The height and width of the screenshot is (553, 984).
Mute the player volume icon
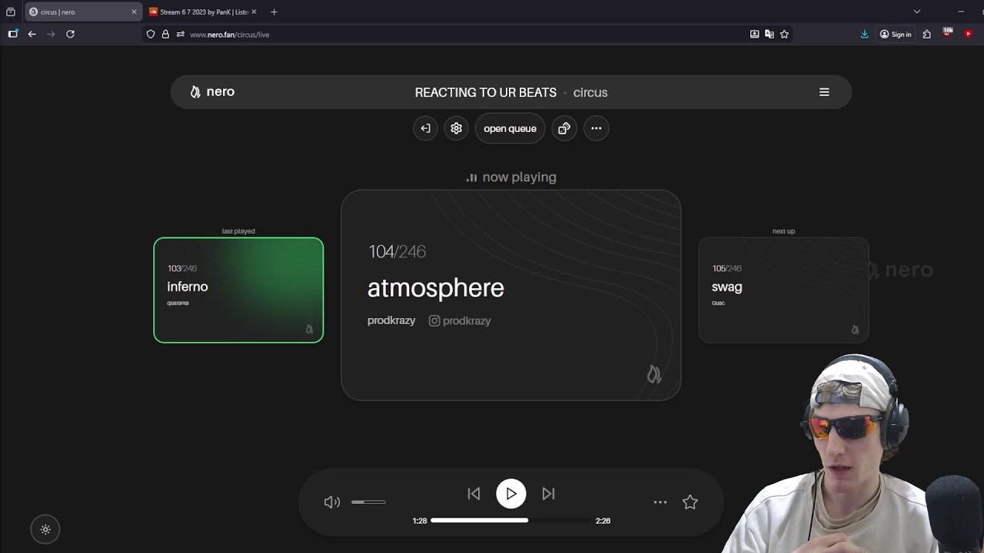coord(332,502)
